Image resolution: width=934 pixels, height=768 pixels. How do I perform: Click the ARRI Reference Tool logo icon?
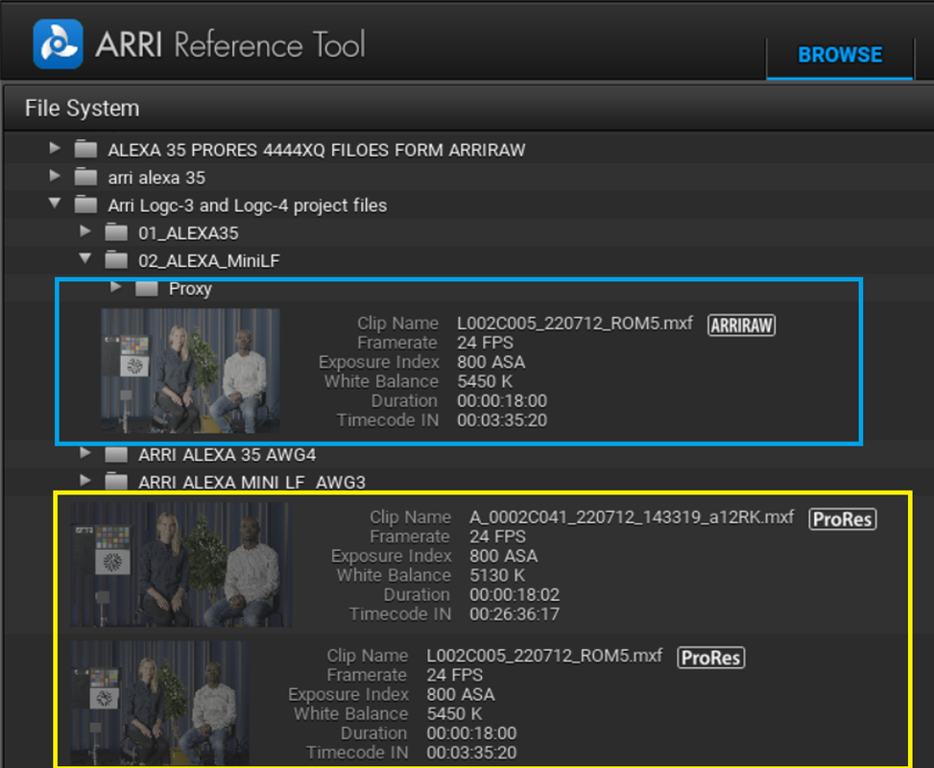point(58,44)
